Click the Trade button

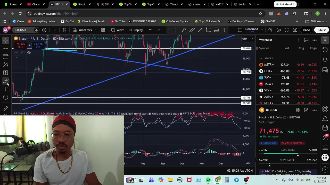pyautogui.click(x=306, y=30)
